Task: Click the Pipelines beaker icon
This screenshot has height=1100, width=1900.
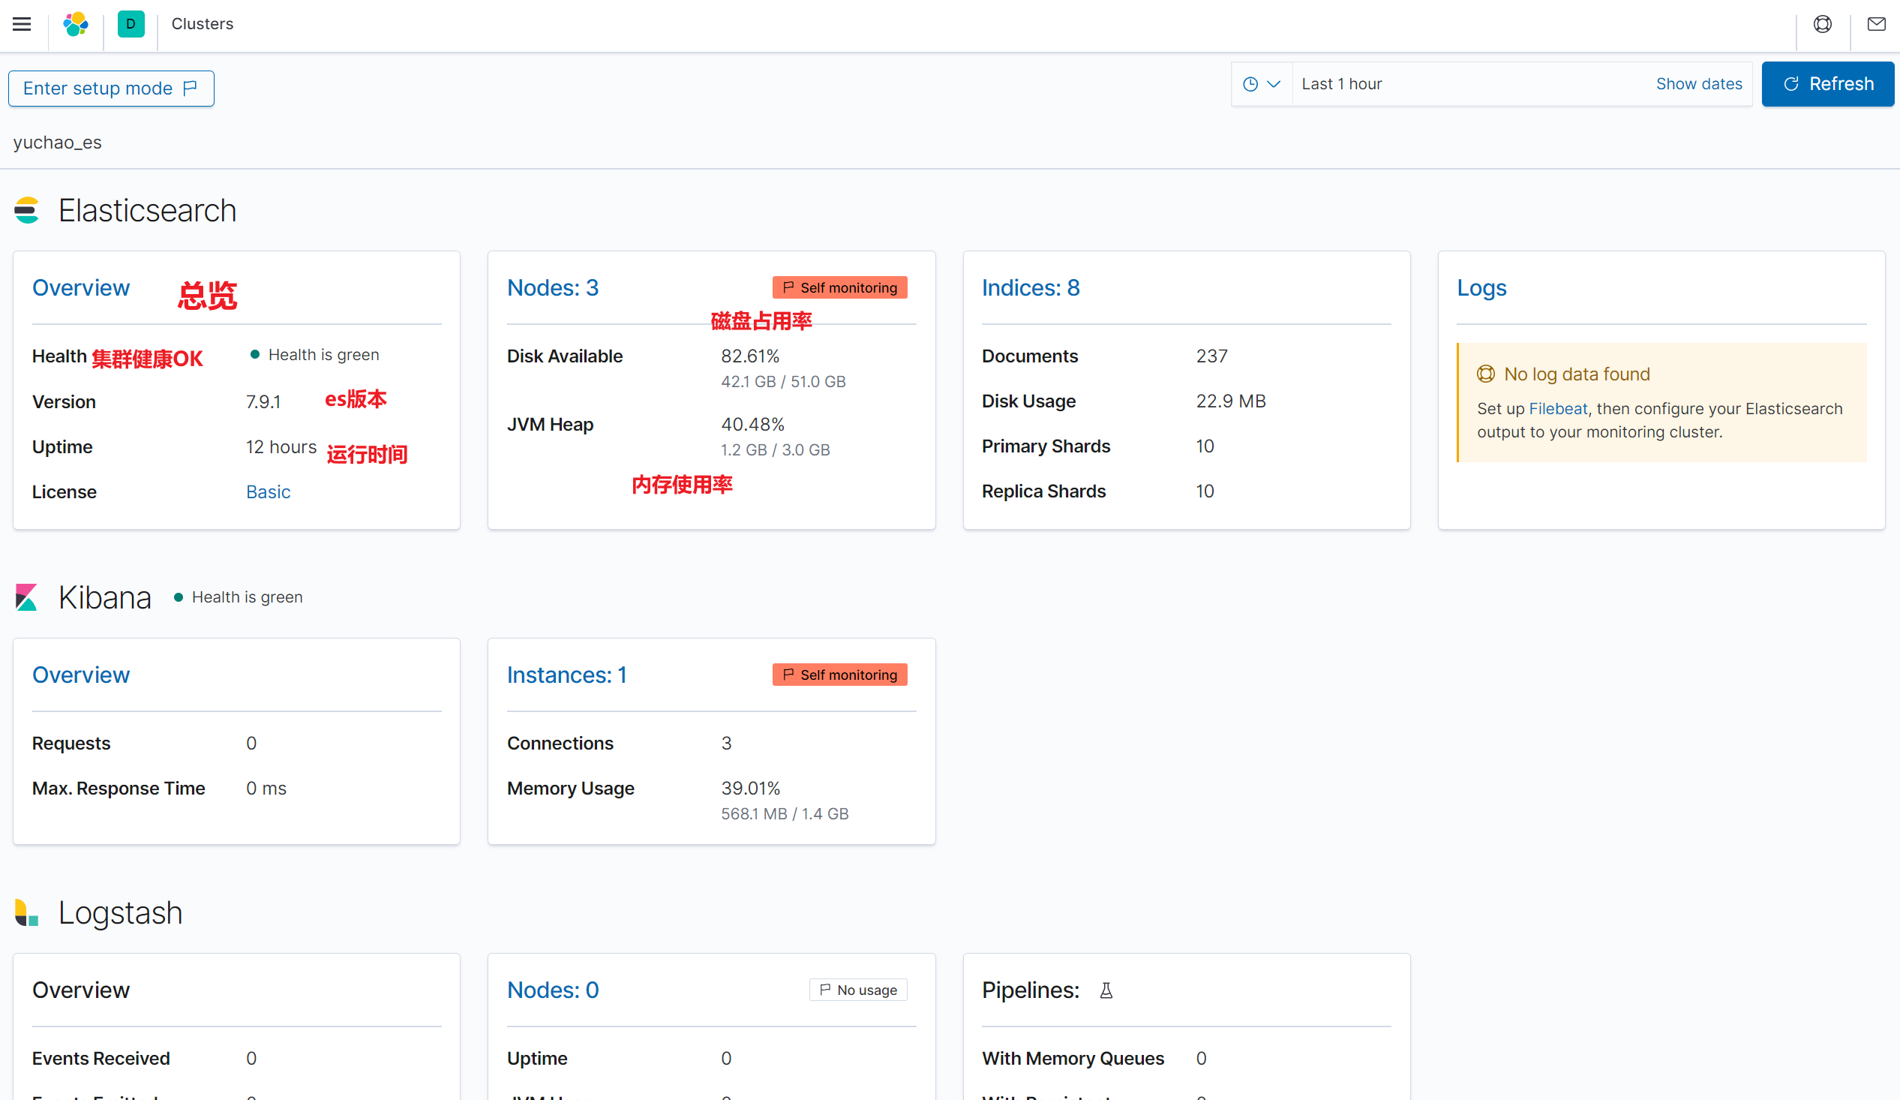Action: pyautogui.click(x=1106, y=990)
